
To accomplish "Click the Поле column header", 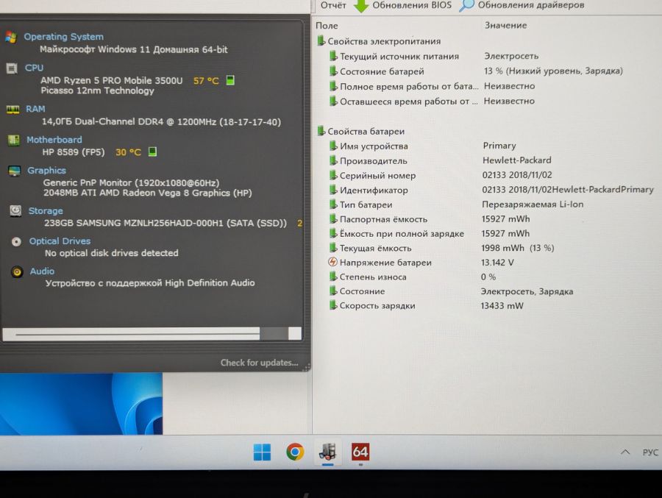I will [327, 26].
